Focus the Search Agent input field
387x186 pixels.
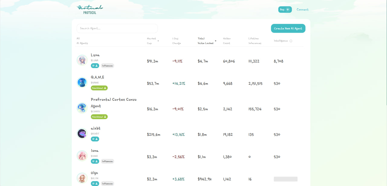117,28
